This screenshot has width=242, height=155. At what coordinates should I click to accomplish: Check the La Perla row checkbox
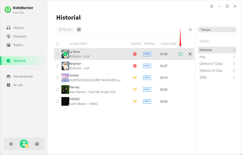pos(57,54)
